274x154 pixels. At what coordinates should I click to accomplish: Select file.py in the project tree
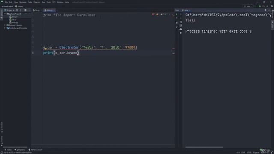(x=13, y=20)
